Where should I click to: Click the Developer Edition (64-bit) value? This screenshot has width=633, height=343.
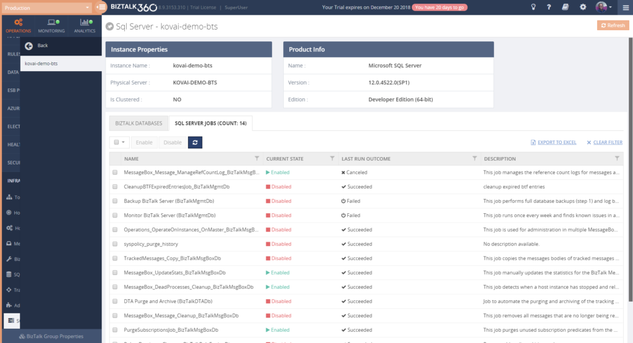401,100
